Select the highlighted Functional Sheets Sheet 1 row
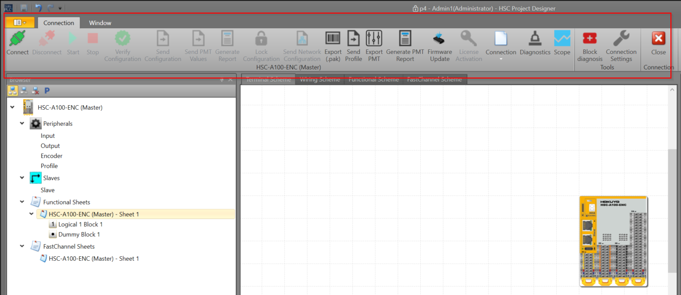This screenshot has width=681, height=295. (x=136, y=214)
